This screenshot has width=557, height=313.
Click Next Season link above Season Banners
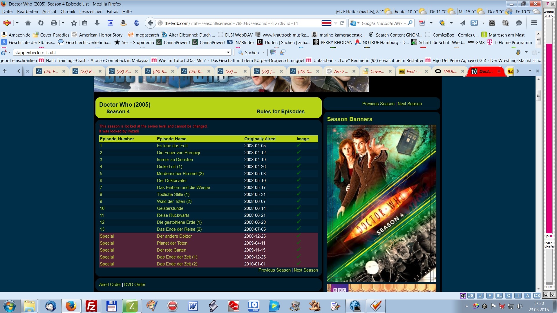[410, 104]
